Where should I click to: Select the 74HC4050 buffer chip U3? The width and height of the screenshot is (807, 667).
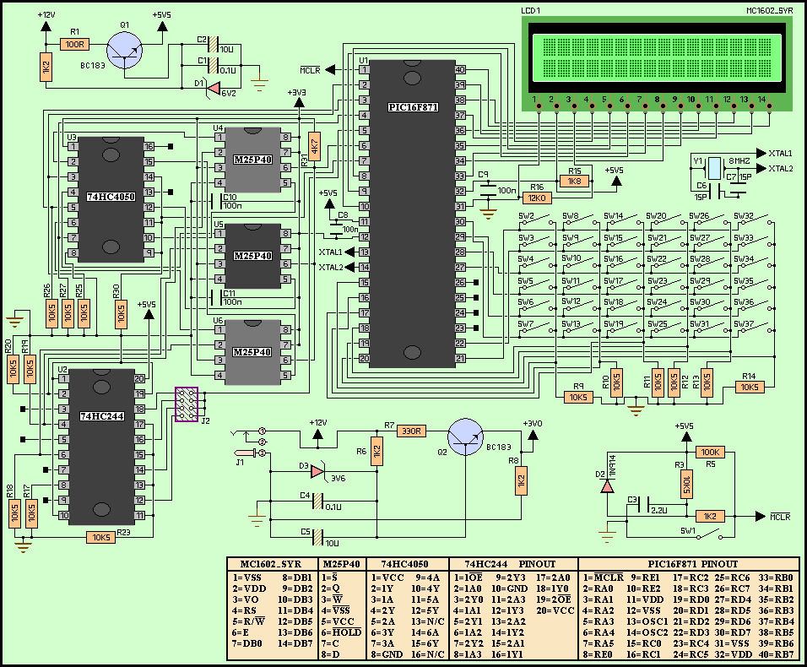tap(110, 198)
